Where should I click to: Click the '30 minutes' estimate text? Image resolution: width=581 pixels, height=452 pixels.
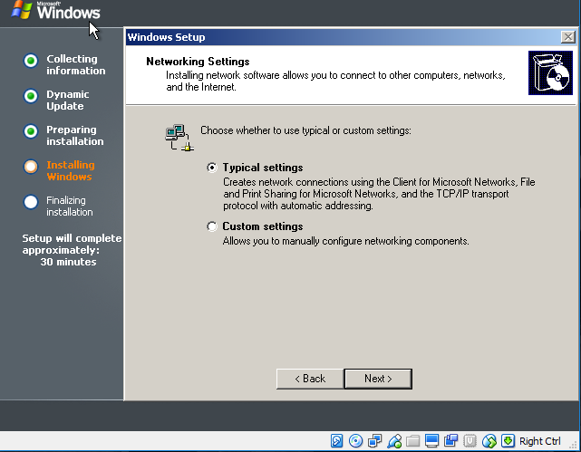tap(68, 262)
